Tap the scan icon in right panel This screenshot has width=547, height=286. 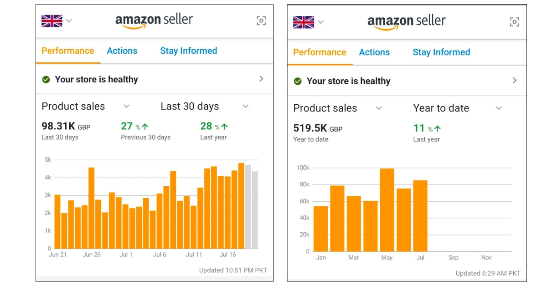(x=514, y=22)
